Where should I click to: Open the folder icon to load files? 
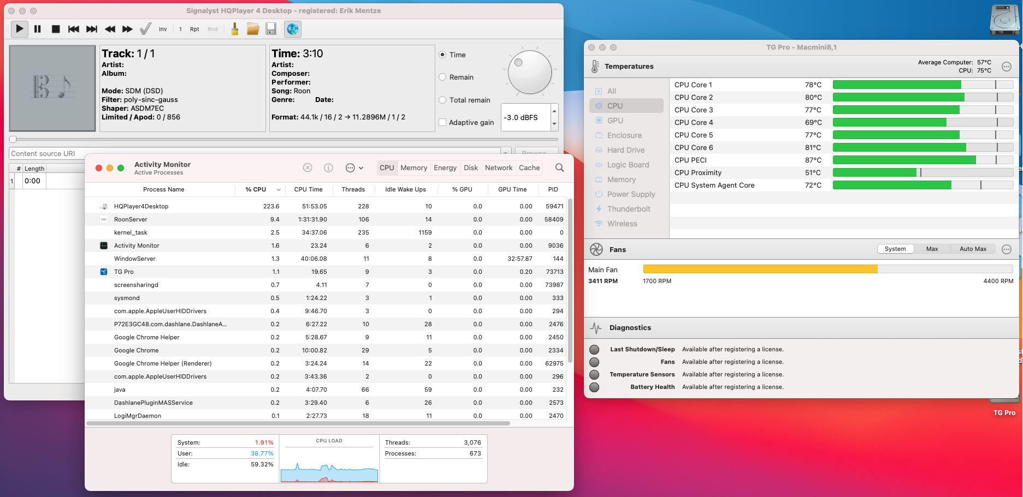tap(252, 29)
